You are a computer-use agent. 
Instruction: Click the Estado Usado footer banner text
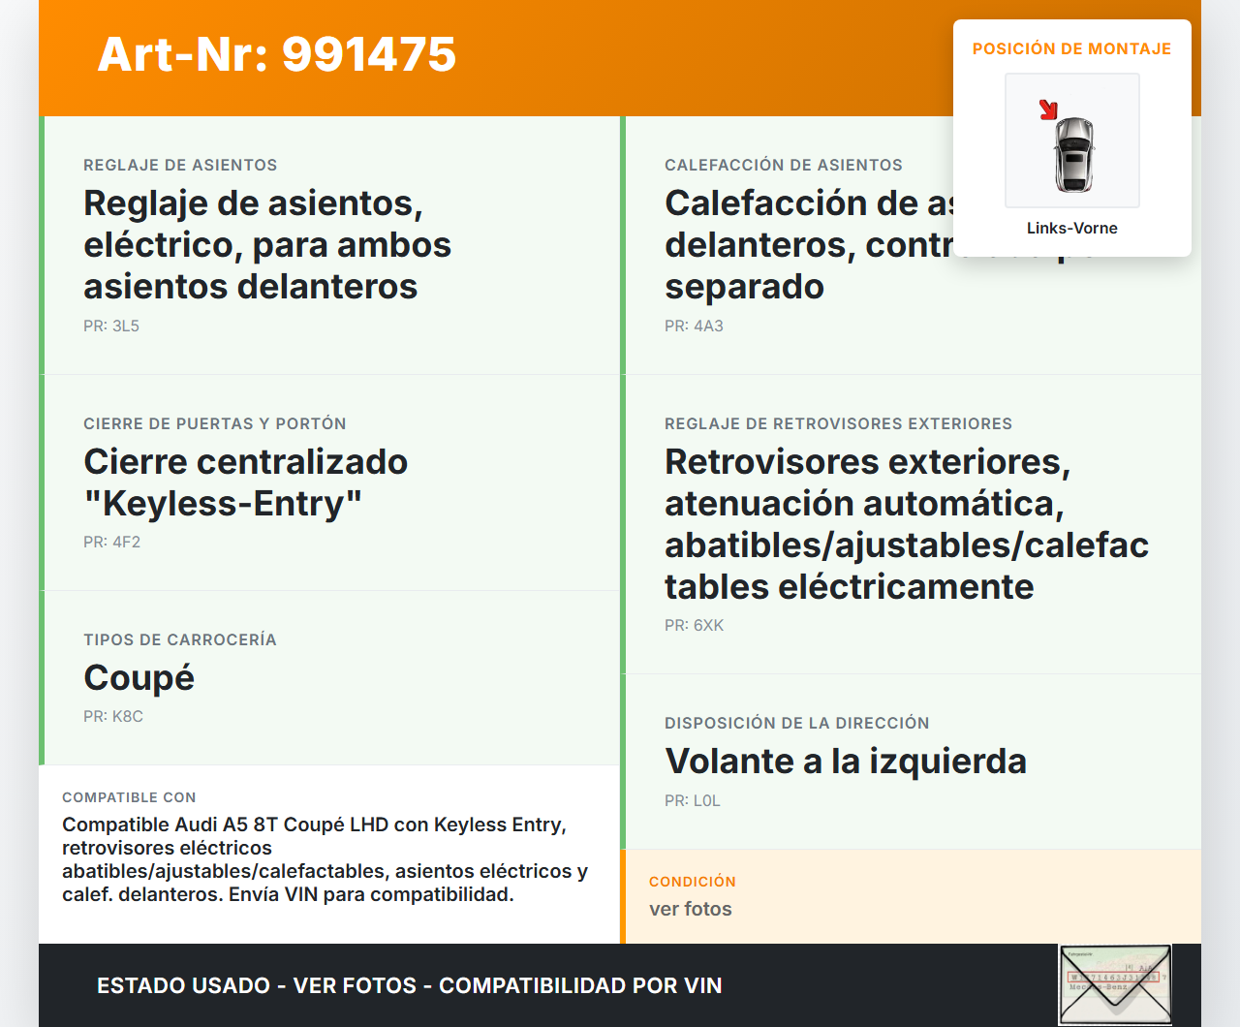coord(409,985)
